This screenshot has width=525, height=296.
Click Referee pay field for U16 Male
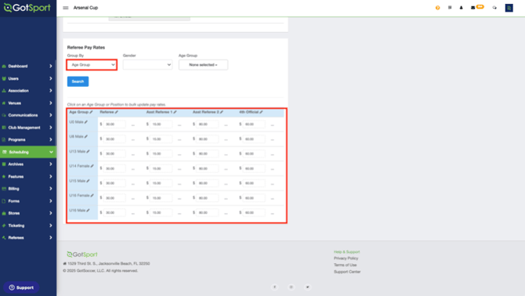[114, 213]
